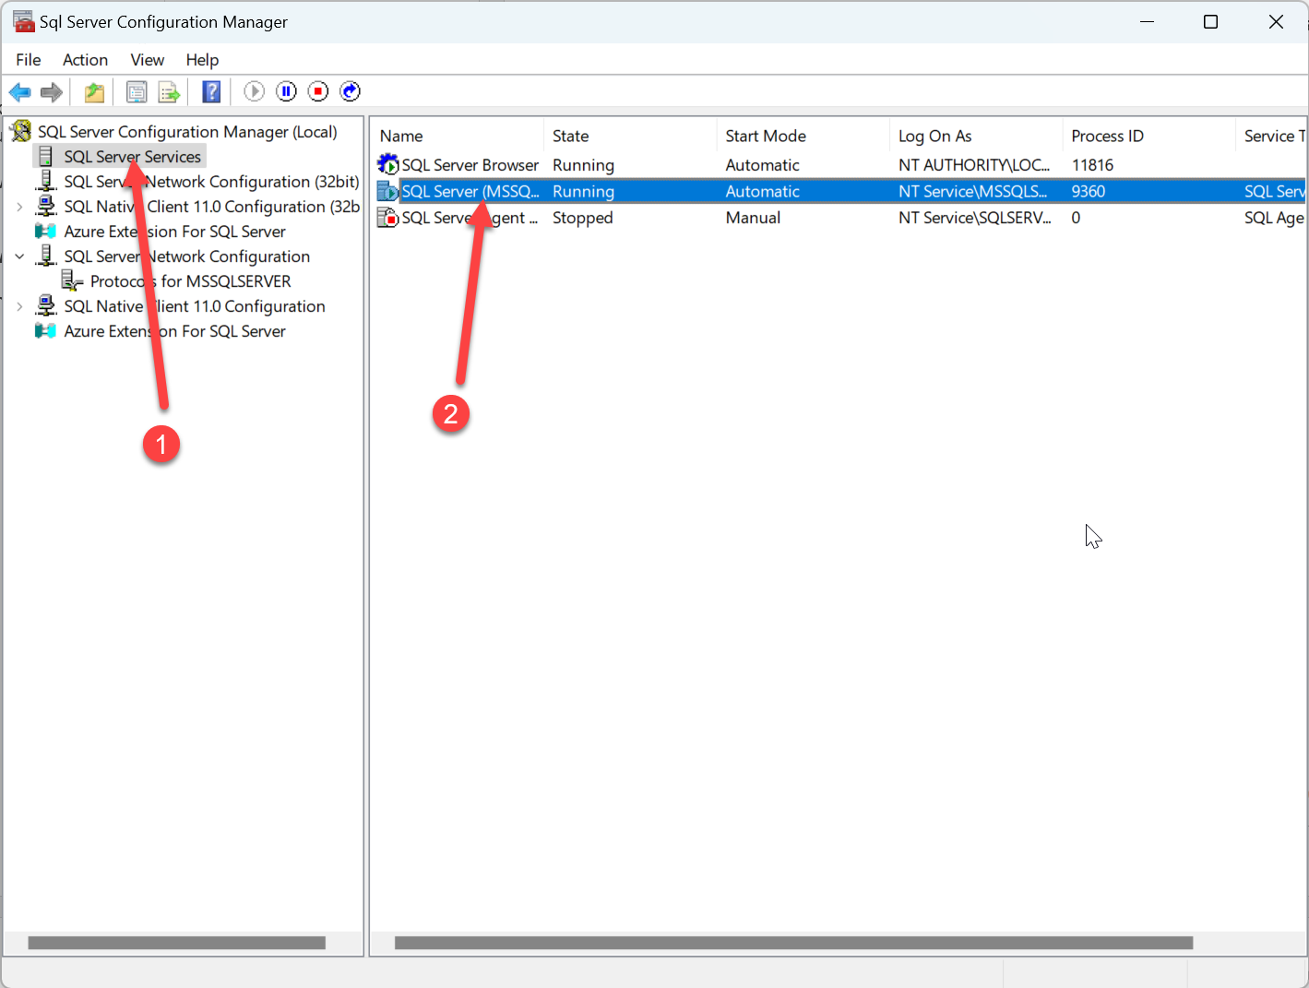The height and width of the screenshot is (988, 1309).
Task: Click NT AUTHORITY\LOC... log on cell
Action: click(x=974, y=165)
